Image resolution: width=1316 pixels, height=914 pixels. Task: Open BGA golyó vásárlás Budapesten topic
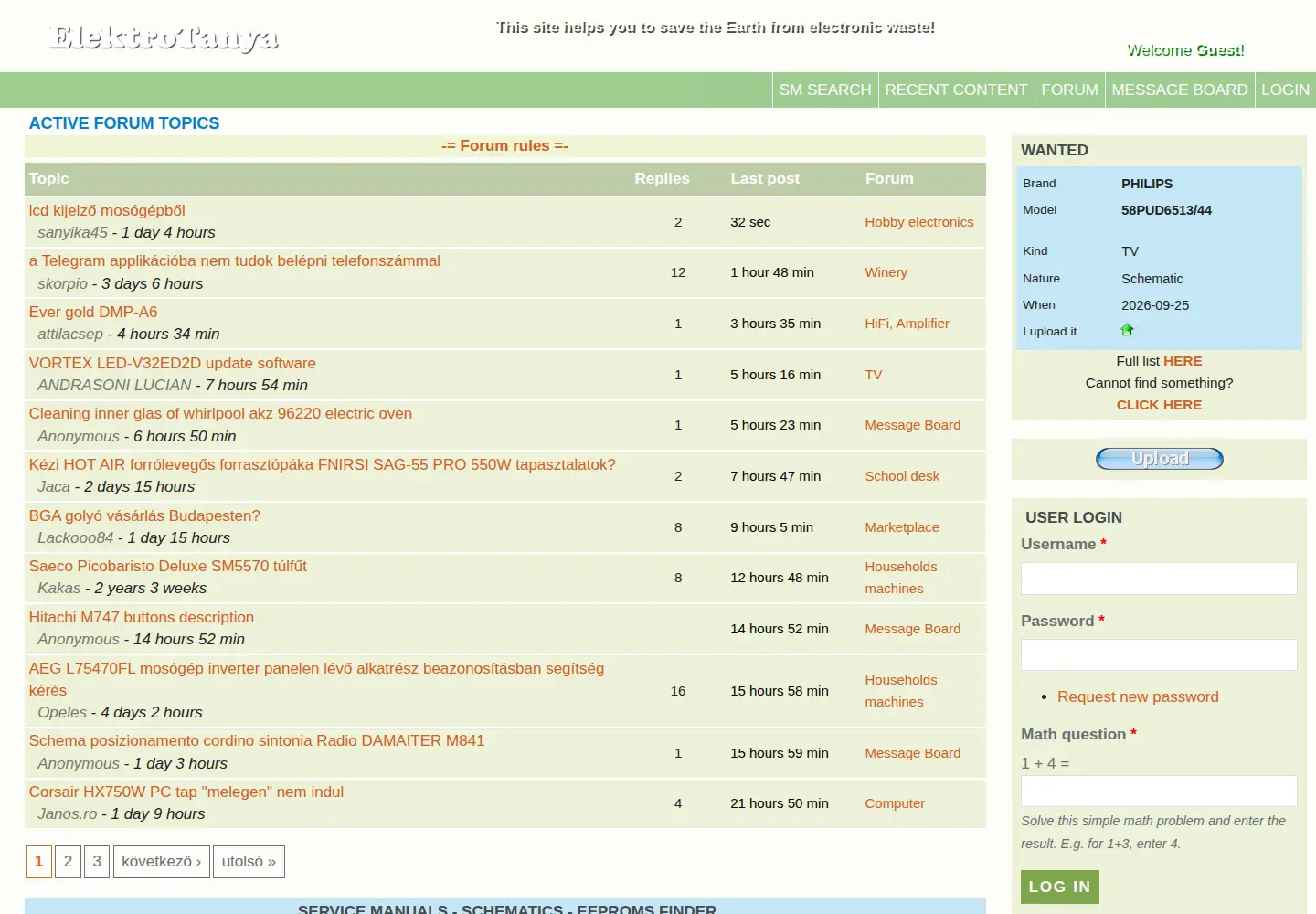pyautogui.click(x=144, y=515)
